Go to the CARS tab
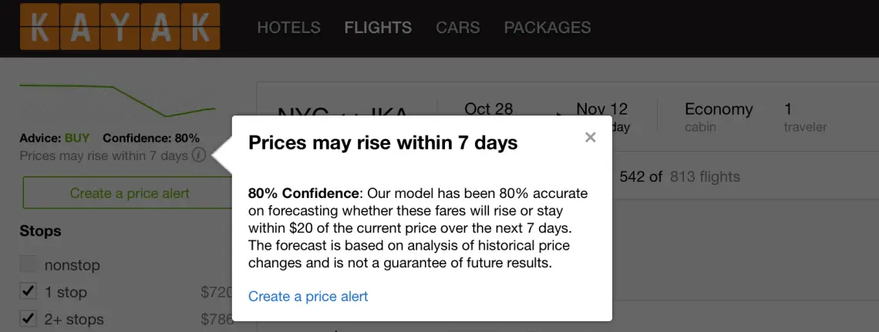The height and width of the screenshot is (332, 879). pyautogui.click(x=457, y=28)
